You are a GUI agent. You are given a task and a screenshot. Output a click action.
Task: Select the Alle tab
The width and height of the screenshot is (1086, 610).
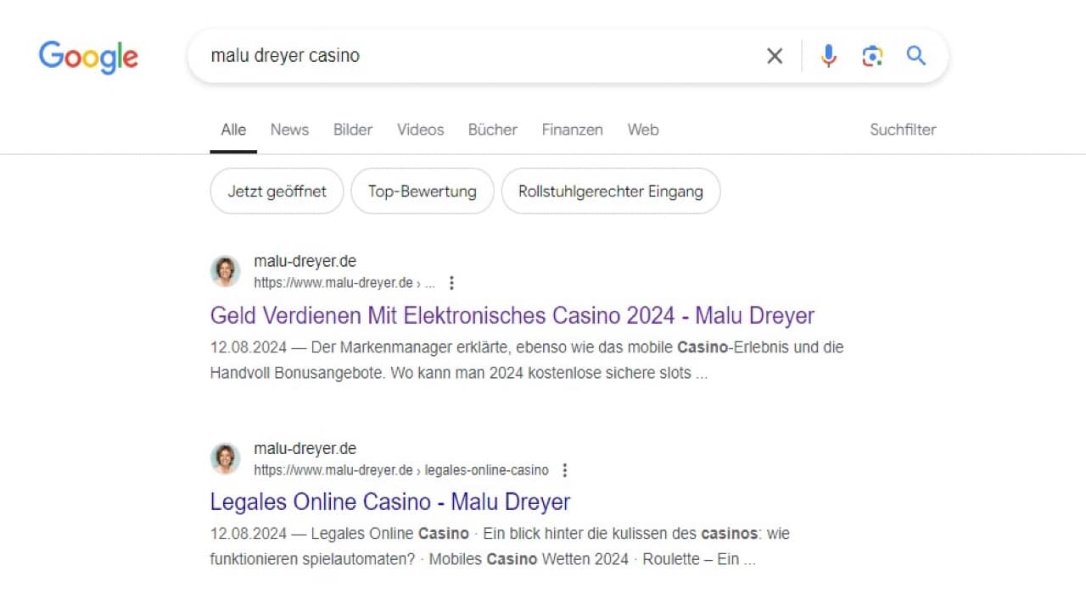point(233,130)
